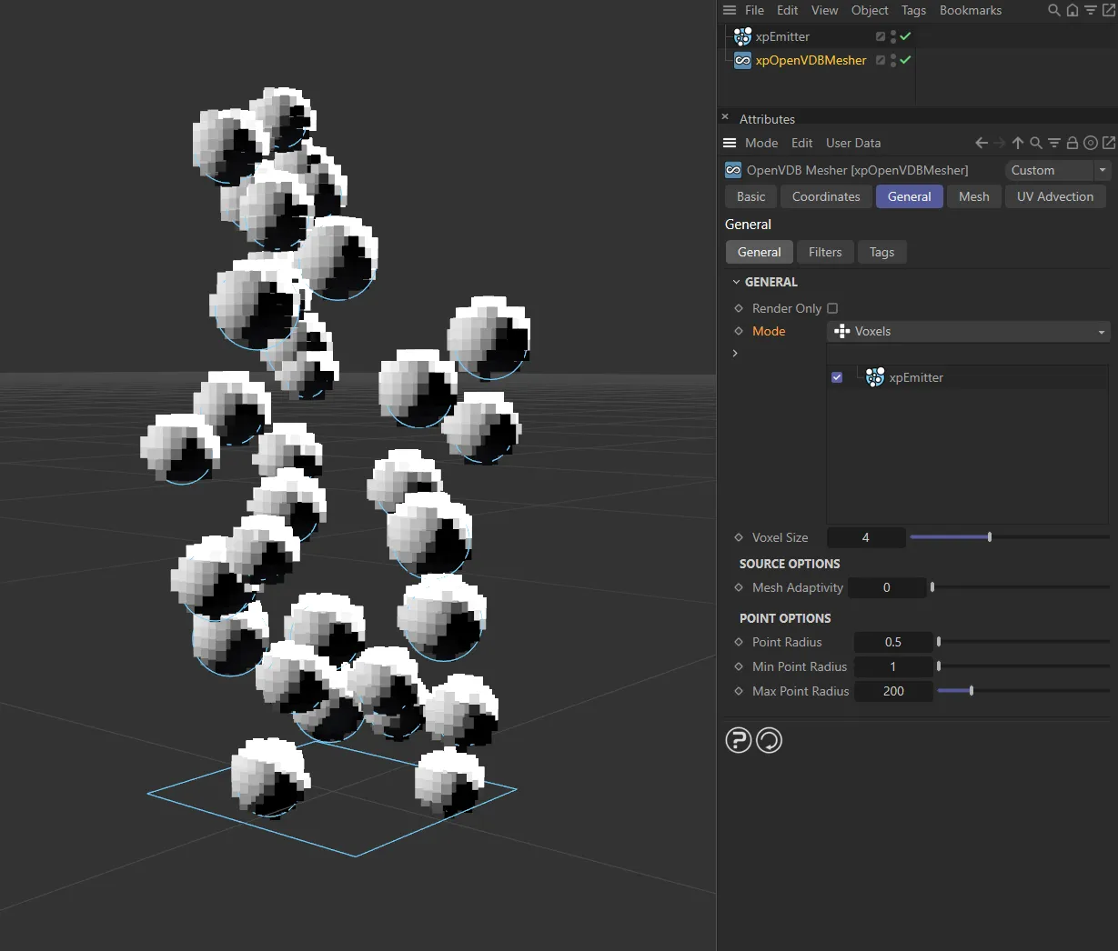Toggle the green checkmark enabling xpOpenVDBMesher
This screenshot has width=1118, height=951.
(x=906, y=60)
